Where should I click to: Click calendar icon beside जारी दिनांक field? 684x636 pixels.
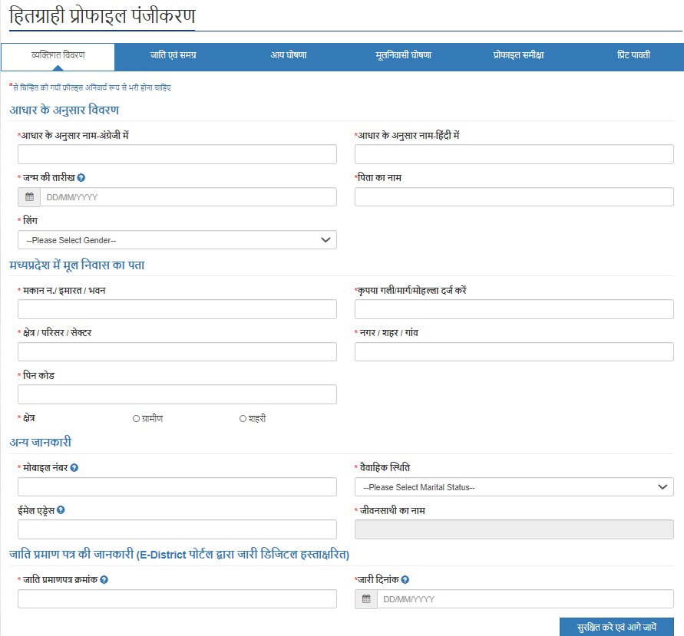(x=366, y=599)
